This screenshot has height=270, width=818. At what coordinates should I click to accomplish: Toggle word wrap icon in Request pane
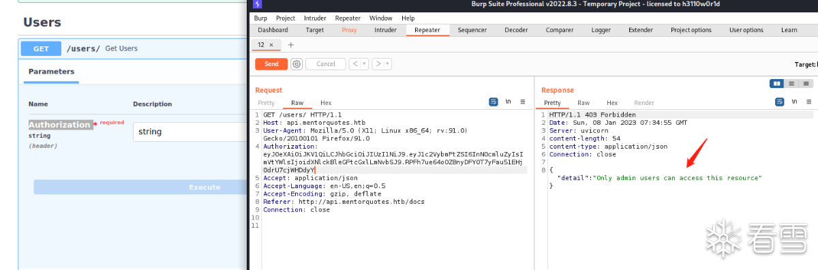click(494, 102)
